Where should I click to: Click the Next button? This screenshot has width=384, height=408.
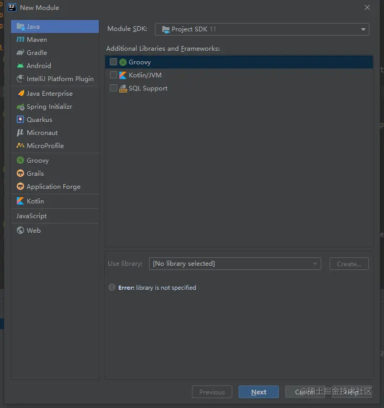point(258,392)
